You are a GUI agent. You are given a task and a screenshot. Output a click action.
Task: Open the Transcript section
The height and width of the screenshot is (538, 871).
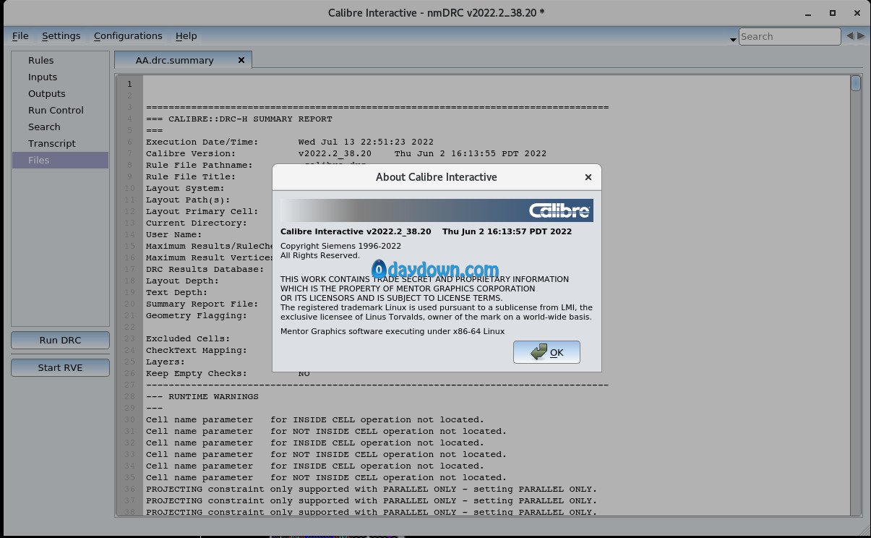52,143
